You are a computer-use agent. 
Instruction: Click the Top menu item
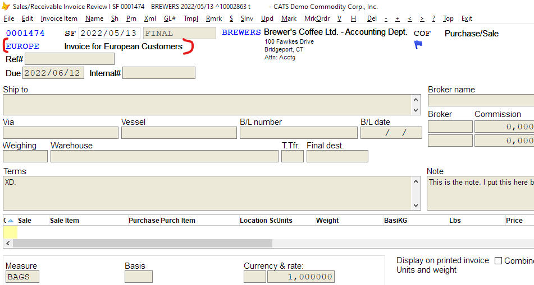coord(448,18)
